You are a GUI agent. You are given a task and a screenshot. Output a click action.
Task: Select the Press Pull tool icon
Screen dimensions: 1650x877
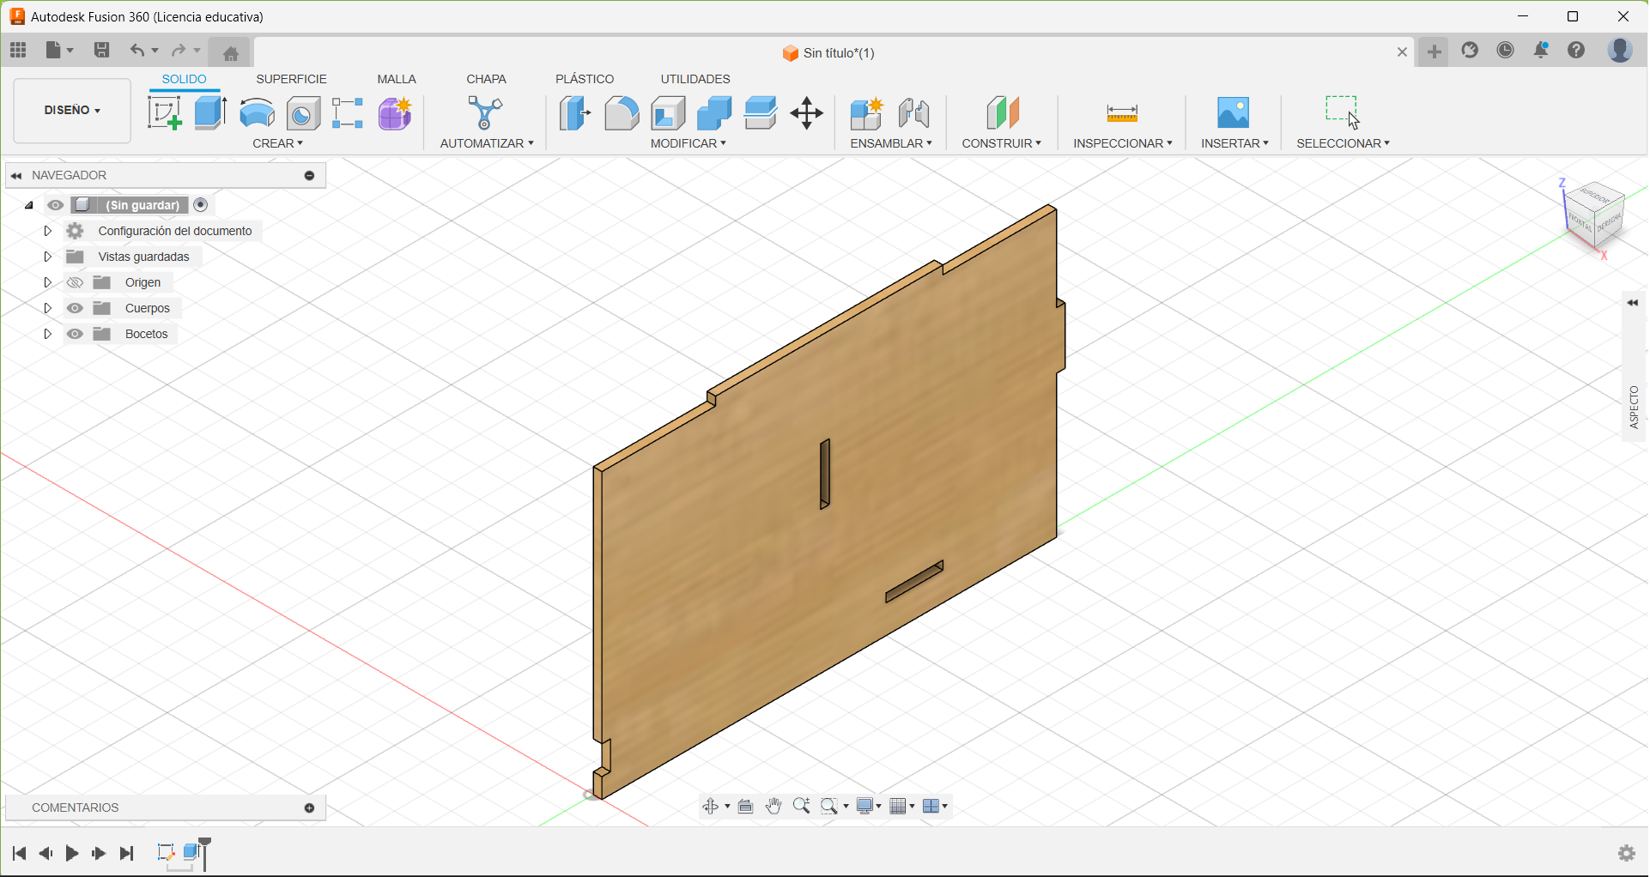[x=575, y=113]
